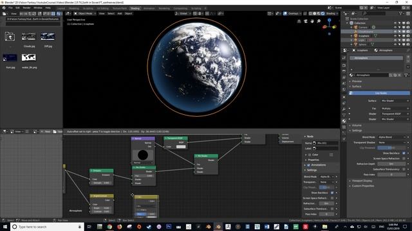Screen dimensions: 412x231
Task: Toggle Overlays icon in viewport header
Action: 285,13
